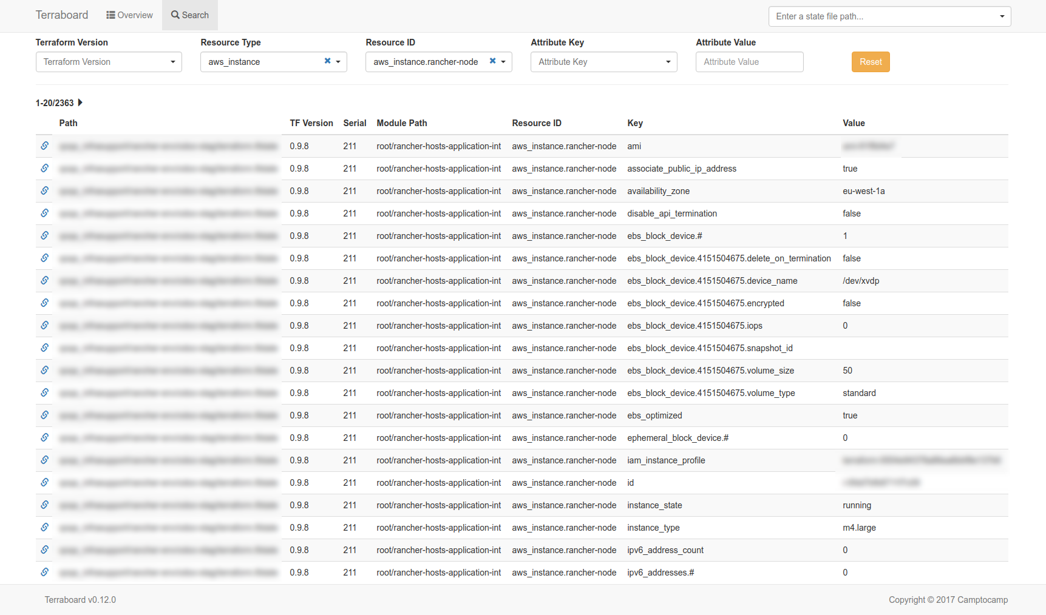The width and height of the screenshot is (1046, 615).
Task: Clear the aws_instance resource type selection
Action: (327, 61)
